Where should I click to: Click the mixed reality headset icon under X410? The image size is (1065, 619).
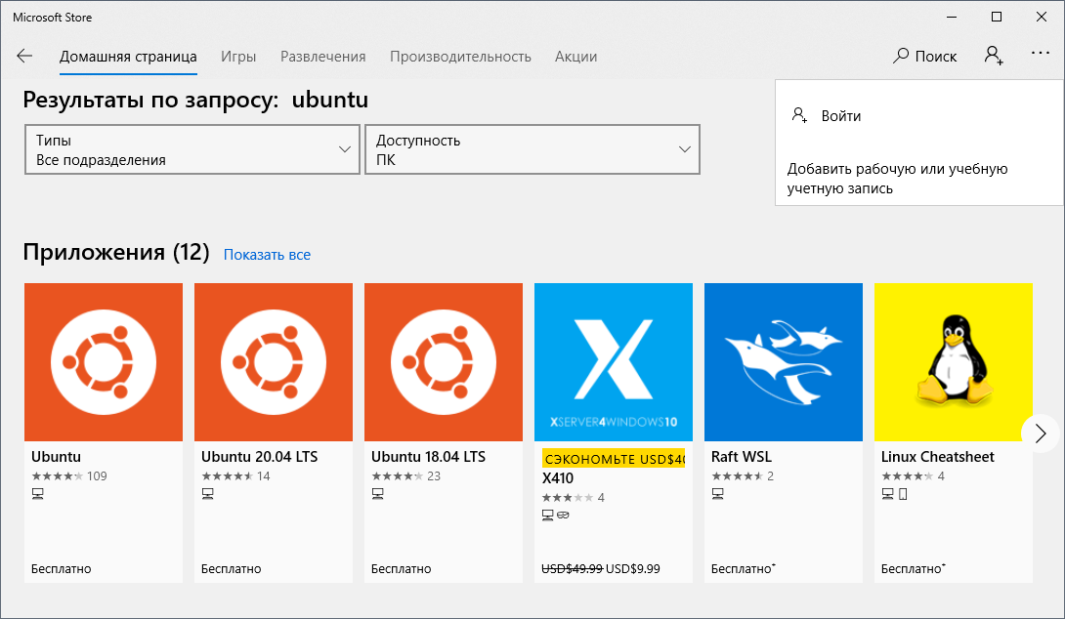(563, 516)
